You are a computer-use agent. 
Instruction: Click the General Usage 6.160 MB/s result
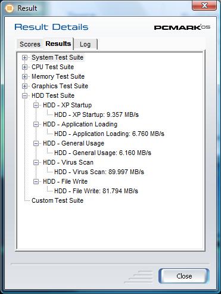coord(102,153)
